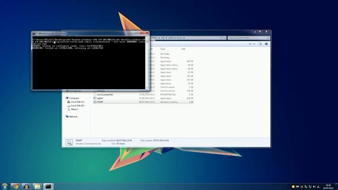Select the file named sqlite3

pos(100,98)
